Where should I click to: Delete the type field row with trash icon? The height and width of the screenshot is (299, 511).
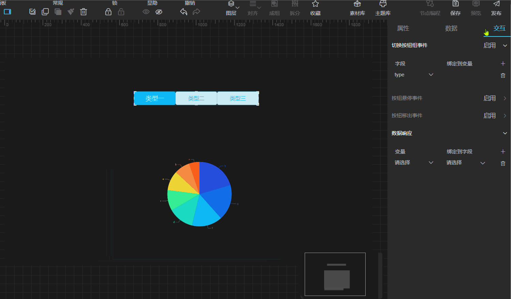tap(503, 75)
